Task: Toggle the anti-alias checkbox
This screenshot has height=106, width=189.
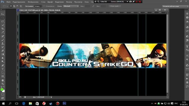Action: [x=44, y=6]
